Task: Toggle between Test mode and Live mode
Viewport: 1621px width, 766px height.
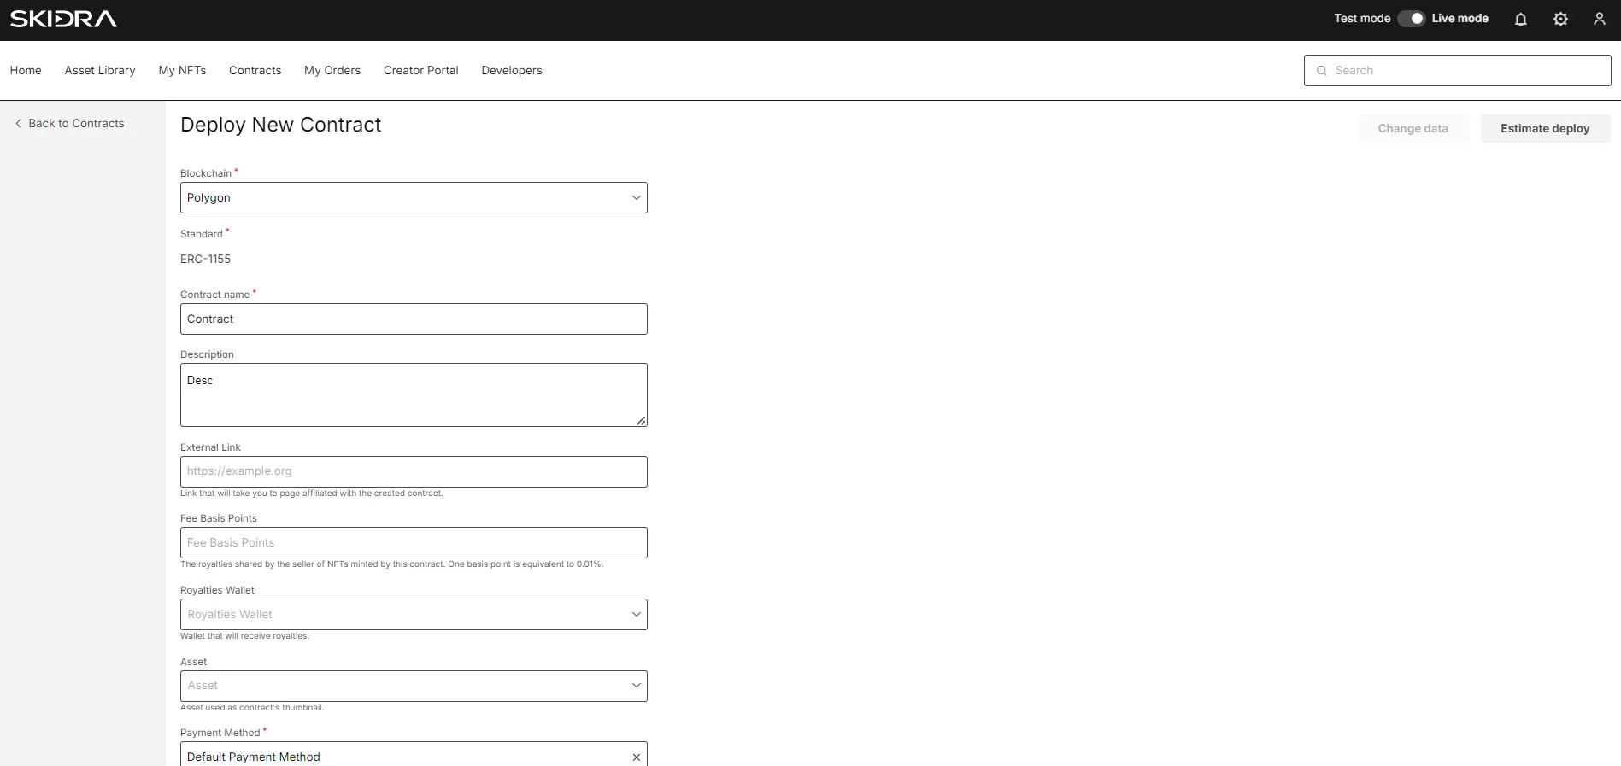Action: pos(1412,19)
